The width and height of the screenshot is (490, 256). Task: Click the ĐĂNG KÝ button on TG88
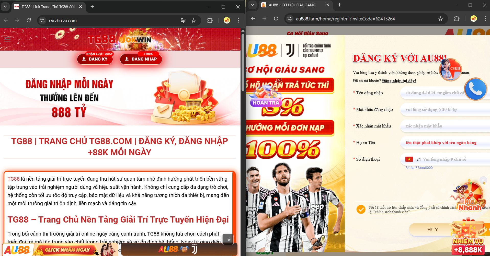[95, 59]
